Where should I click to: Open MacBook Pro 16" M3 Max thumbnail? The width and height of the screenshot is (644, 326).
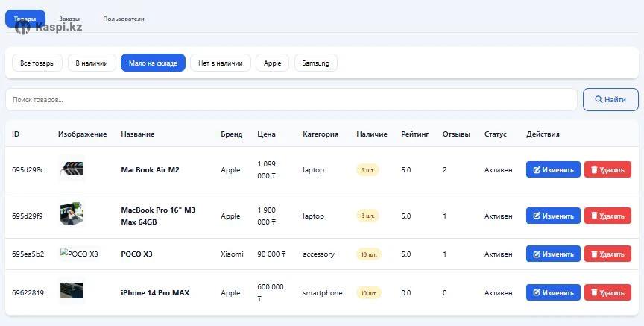(x=72, y=215)
